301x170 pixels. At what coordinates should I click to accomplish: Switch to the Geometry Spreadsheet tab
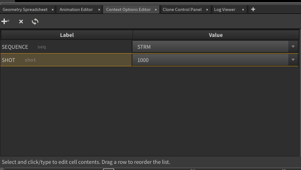25,10
